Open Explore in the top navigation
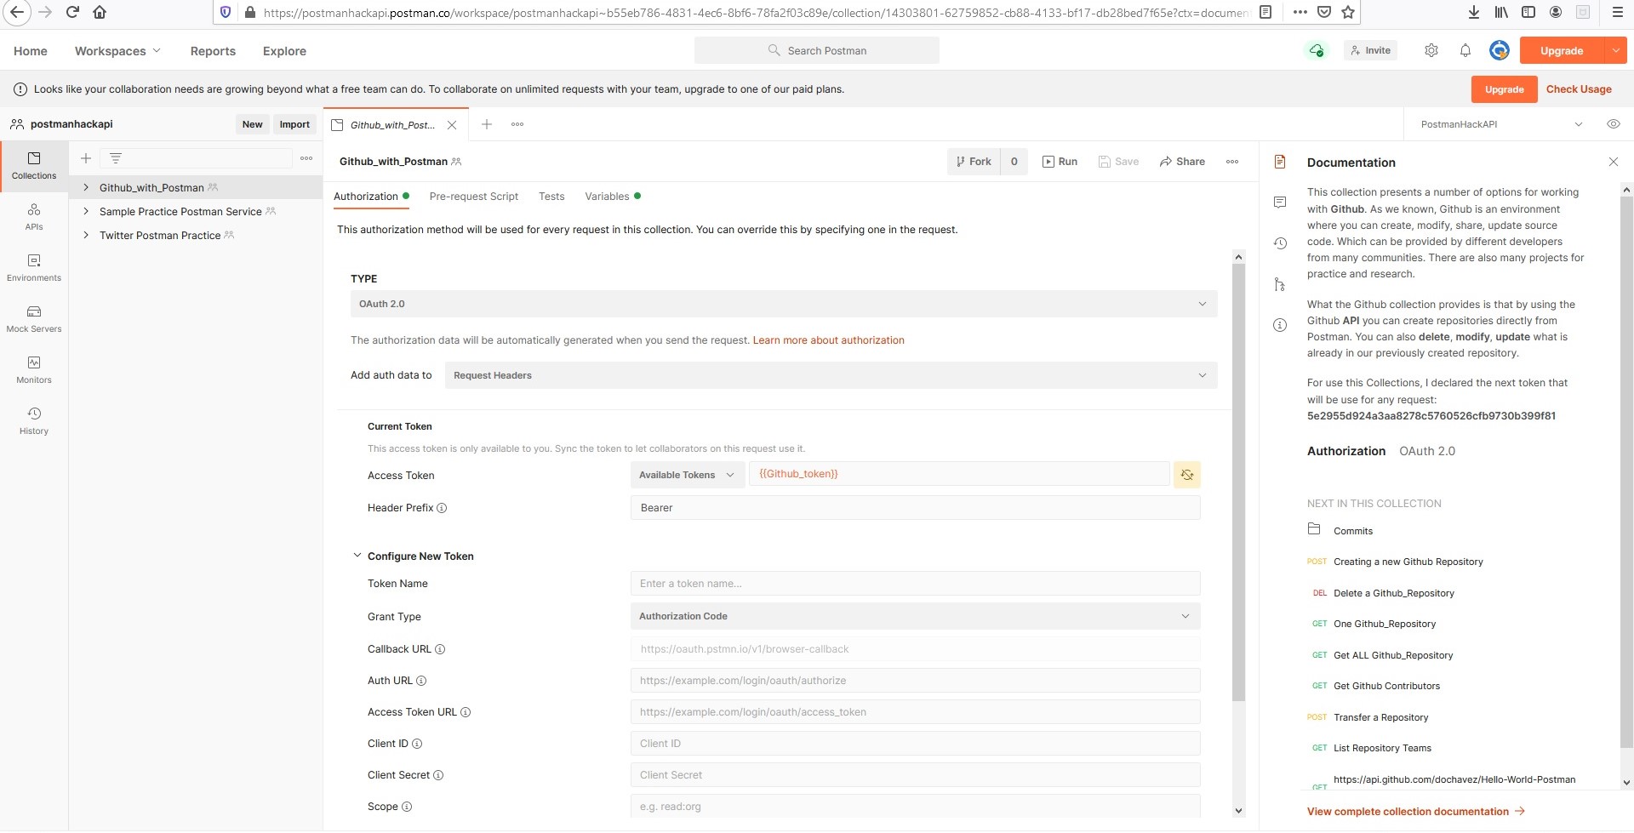The width and height of the screenshot is (1634, 833). (x=284, y=51)
